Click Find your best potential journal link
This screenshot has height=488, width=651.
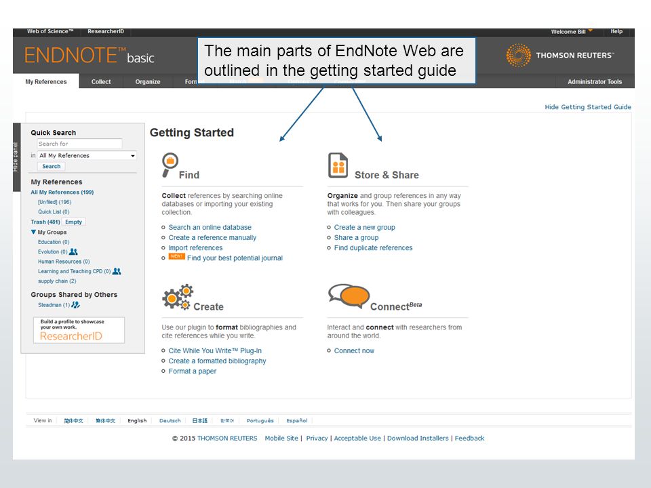(x=235, y=258)
